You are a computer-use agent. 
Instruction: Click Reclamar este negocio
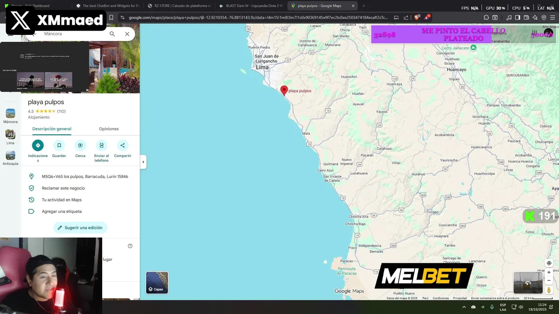coord(80,188)
